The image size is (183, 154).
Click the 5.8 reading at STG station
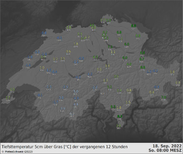point(138,36)
